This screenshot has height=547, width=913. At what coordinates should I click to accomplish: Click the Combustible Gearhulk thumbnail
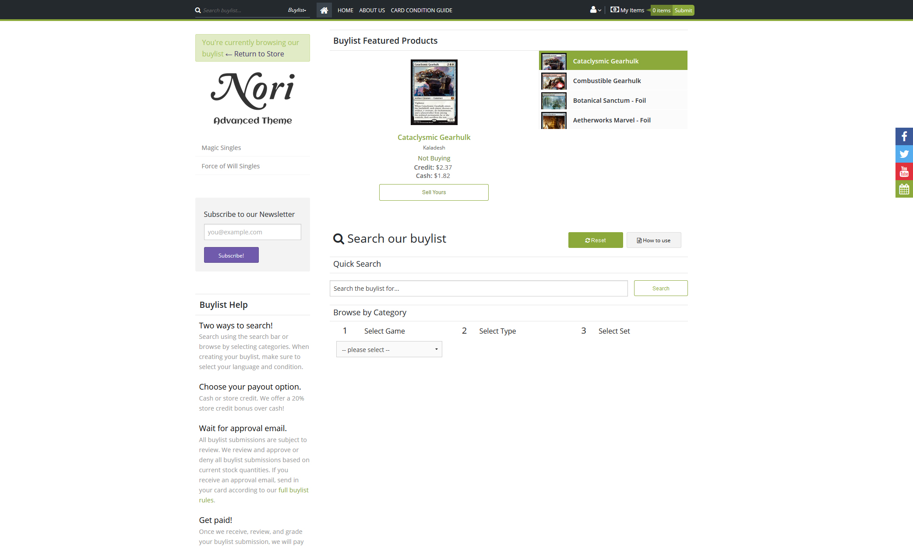pyautogui.click(x=554, y=81)
